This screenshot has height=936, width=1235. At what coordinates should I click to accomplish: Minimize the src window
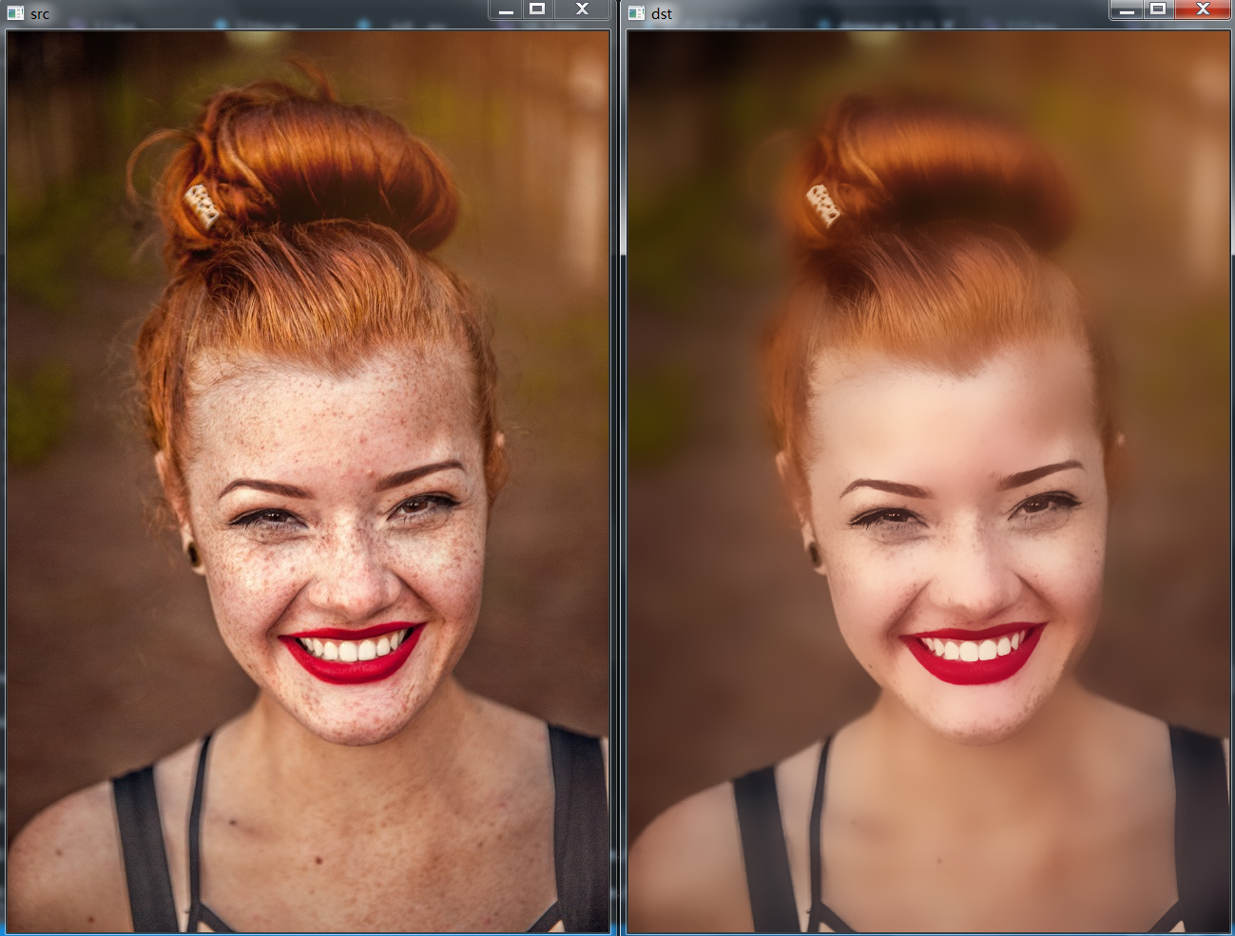pos(506,10)
